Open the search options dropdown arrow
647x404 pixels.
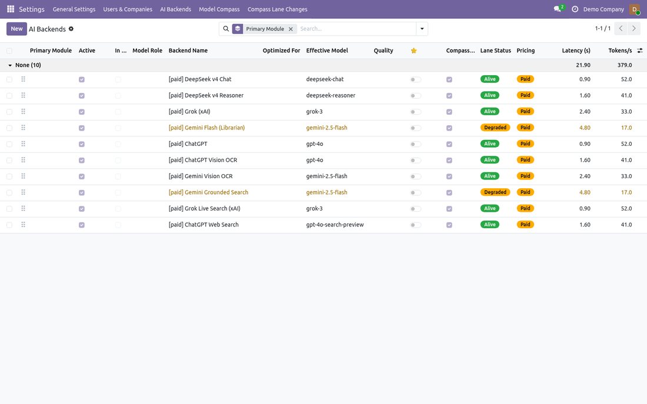pos(422,29)
